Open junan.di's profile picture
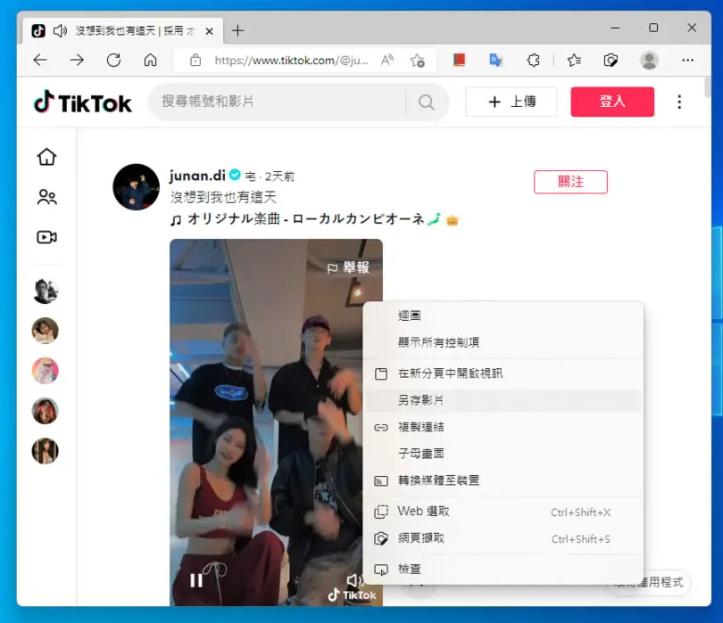This screenshot has width=723, height=623. (x=136, y=187)
